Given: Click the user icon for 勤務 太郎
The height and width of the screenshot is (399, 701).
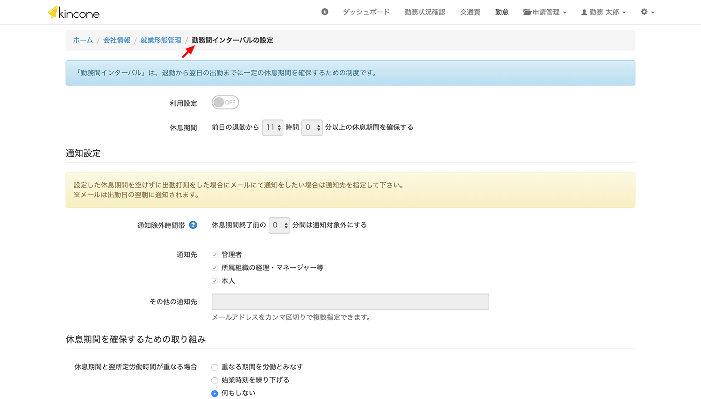Looking at the screenshot, I should tap(584, 12).
